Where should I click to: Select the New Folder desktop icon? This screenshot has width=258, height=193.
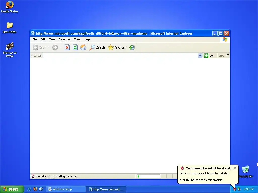tap(10, 28)
